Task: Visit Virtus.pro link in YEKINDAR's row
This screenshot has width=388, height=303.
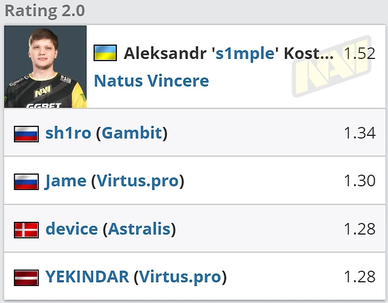Action: click(180, 277)
